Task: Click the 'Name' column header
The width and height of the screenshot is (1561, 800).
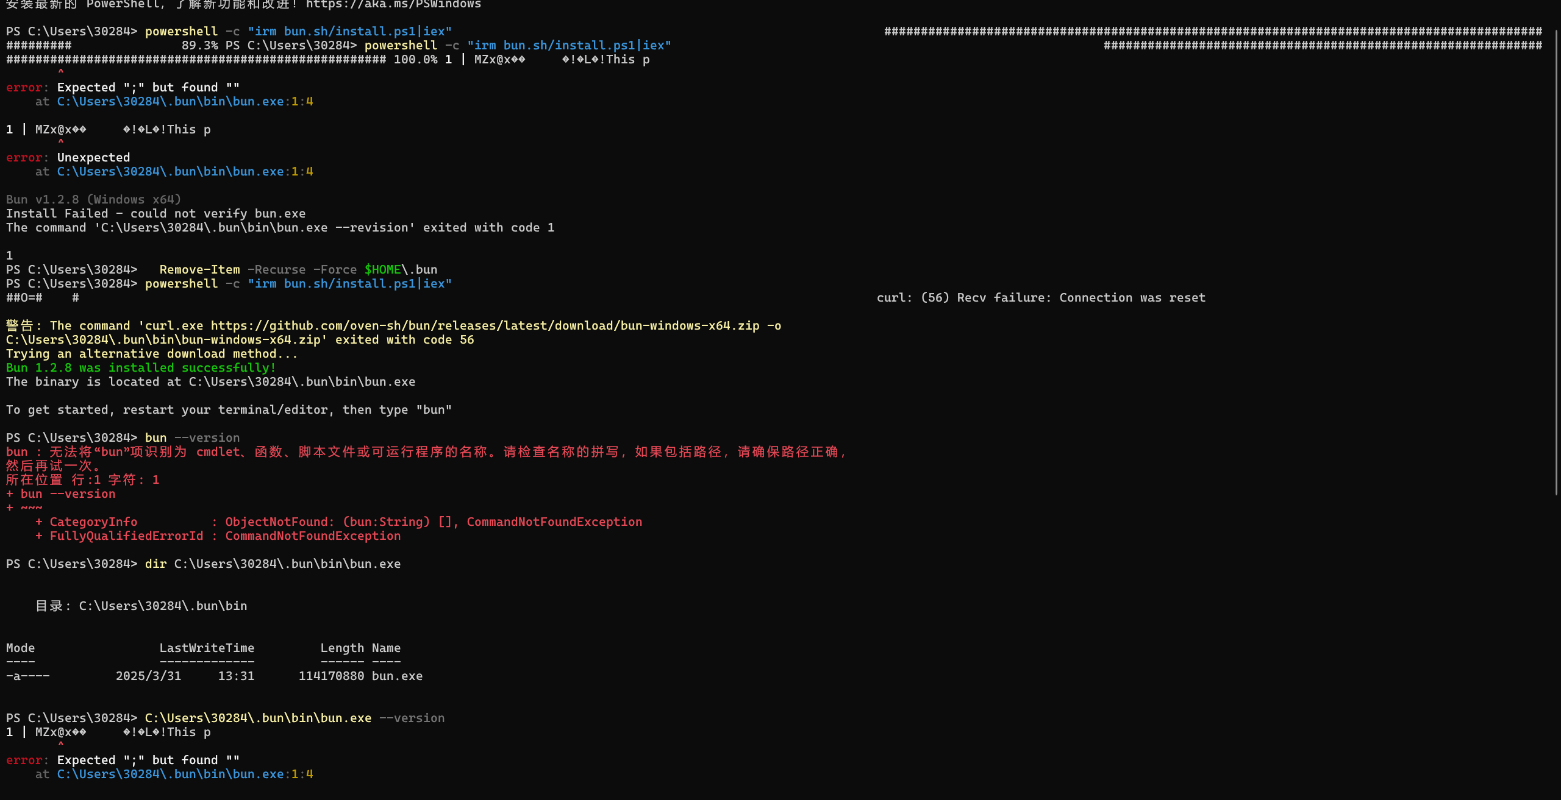Action: coord(386,648)
